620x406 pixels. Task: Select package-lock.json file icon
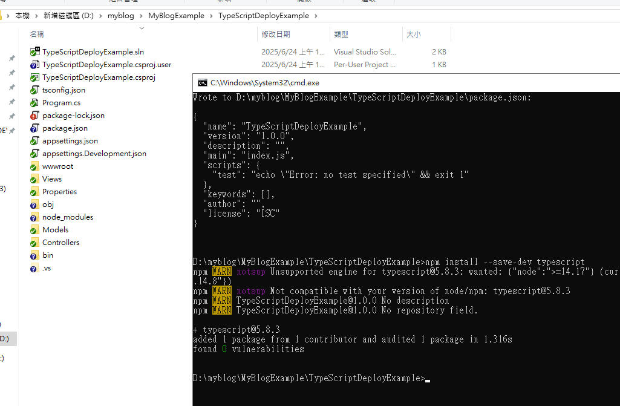click(x=35, y=115)
